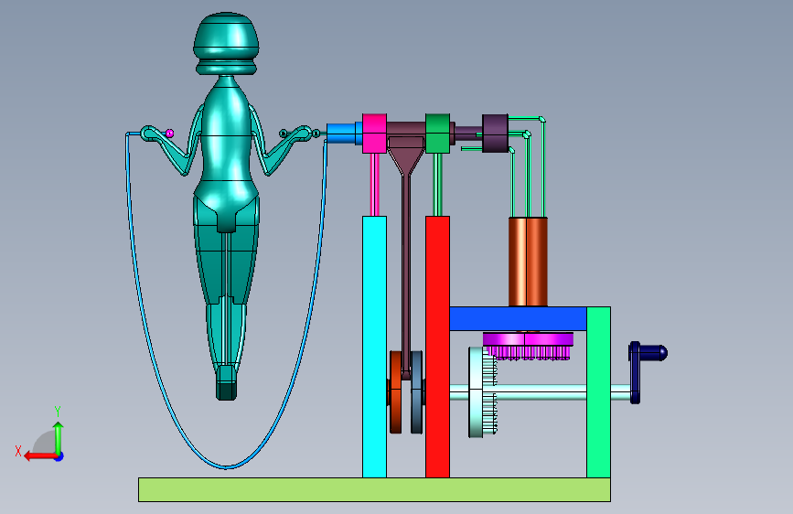Select the thin pink rod above the cyan post
The width and height of the screenshot is (793, 514).
click(x=374, y=185)
